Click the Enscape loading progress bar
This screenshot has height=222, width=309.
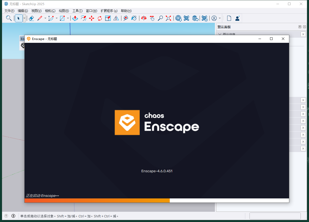point(156,200)
